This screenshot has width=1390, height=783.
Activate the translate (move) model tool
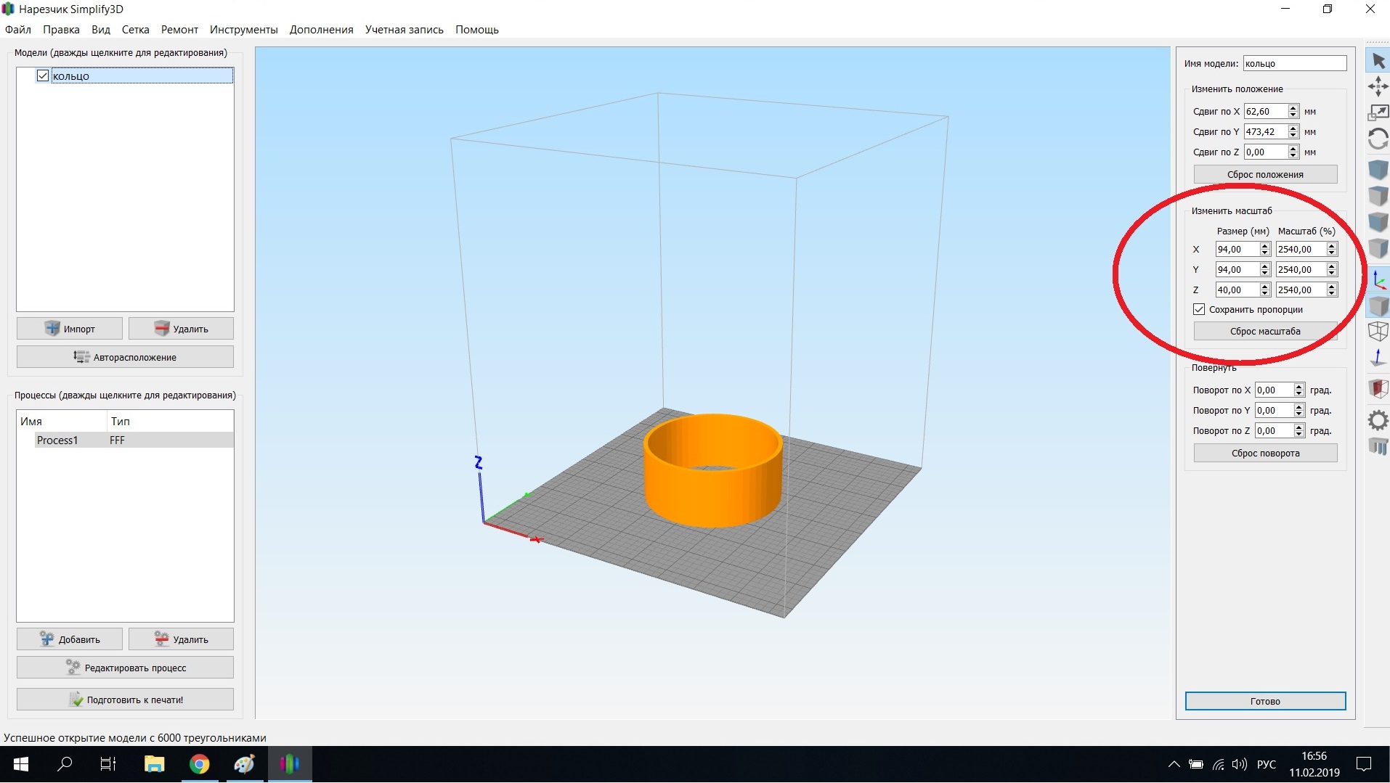pyautogui.click(x=1378, y=87)
